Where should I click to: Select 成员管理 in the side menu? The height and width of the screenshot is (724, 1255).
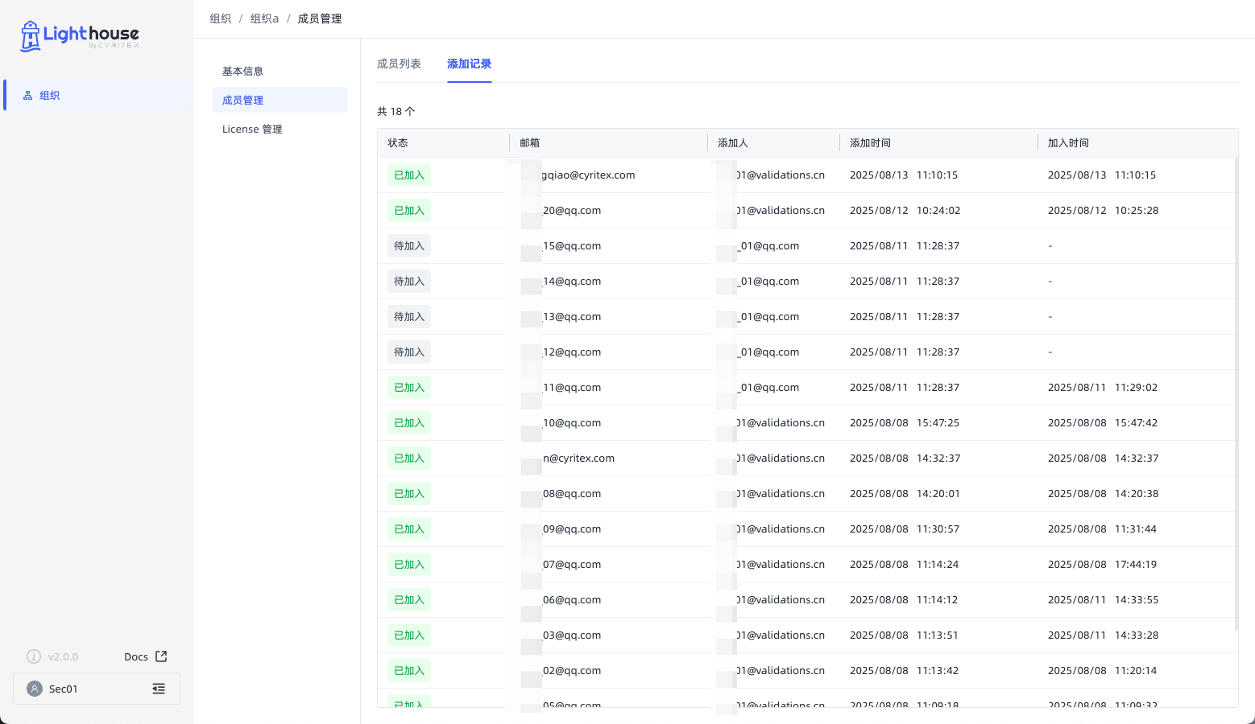coord(280,100)
